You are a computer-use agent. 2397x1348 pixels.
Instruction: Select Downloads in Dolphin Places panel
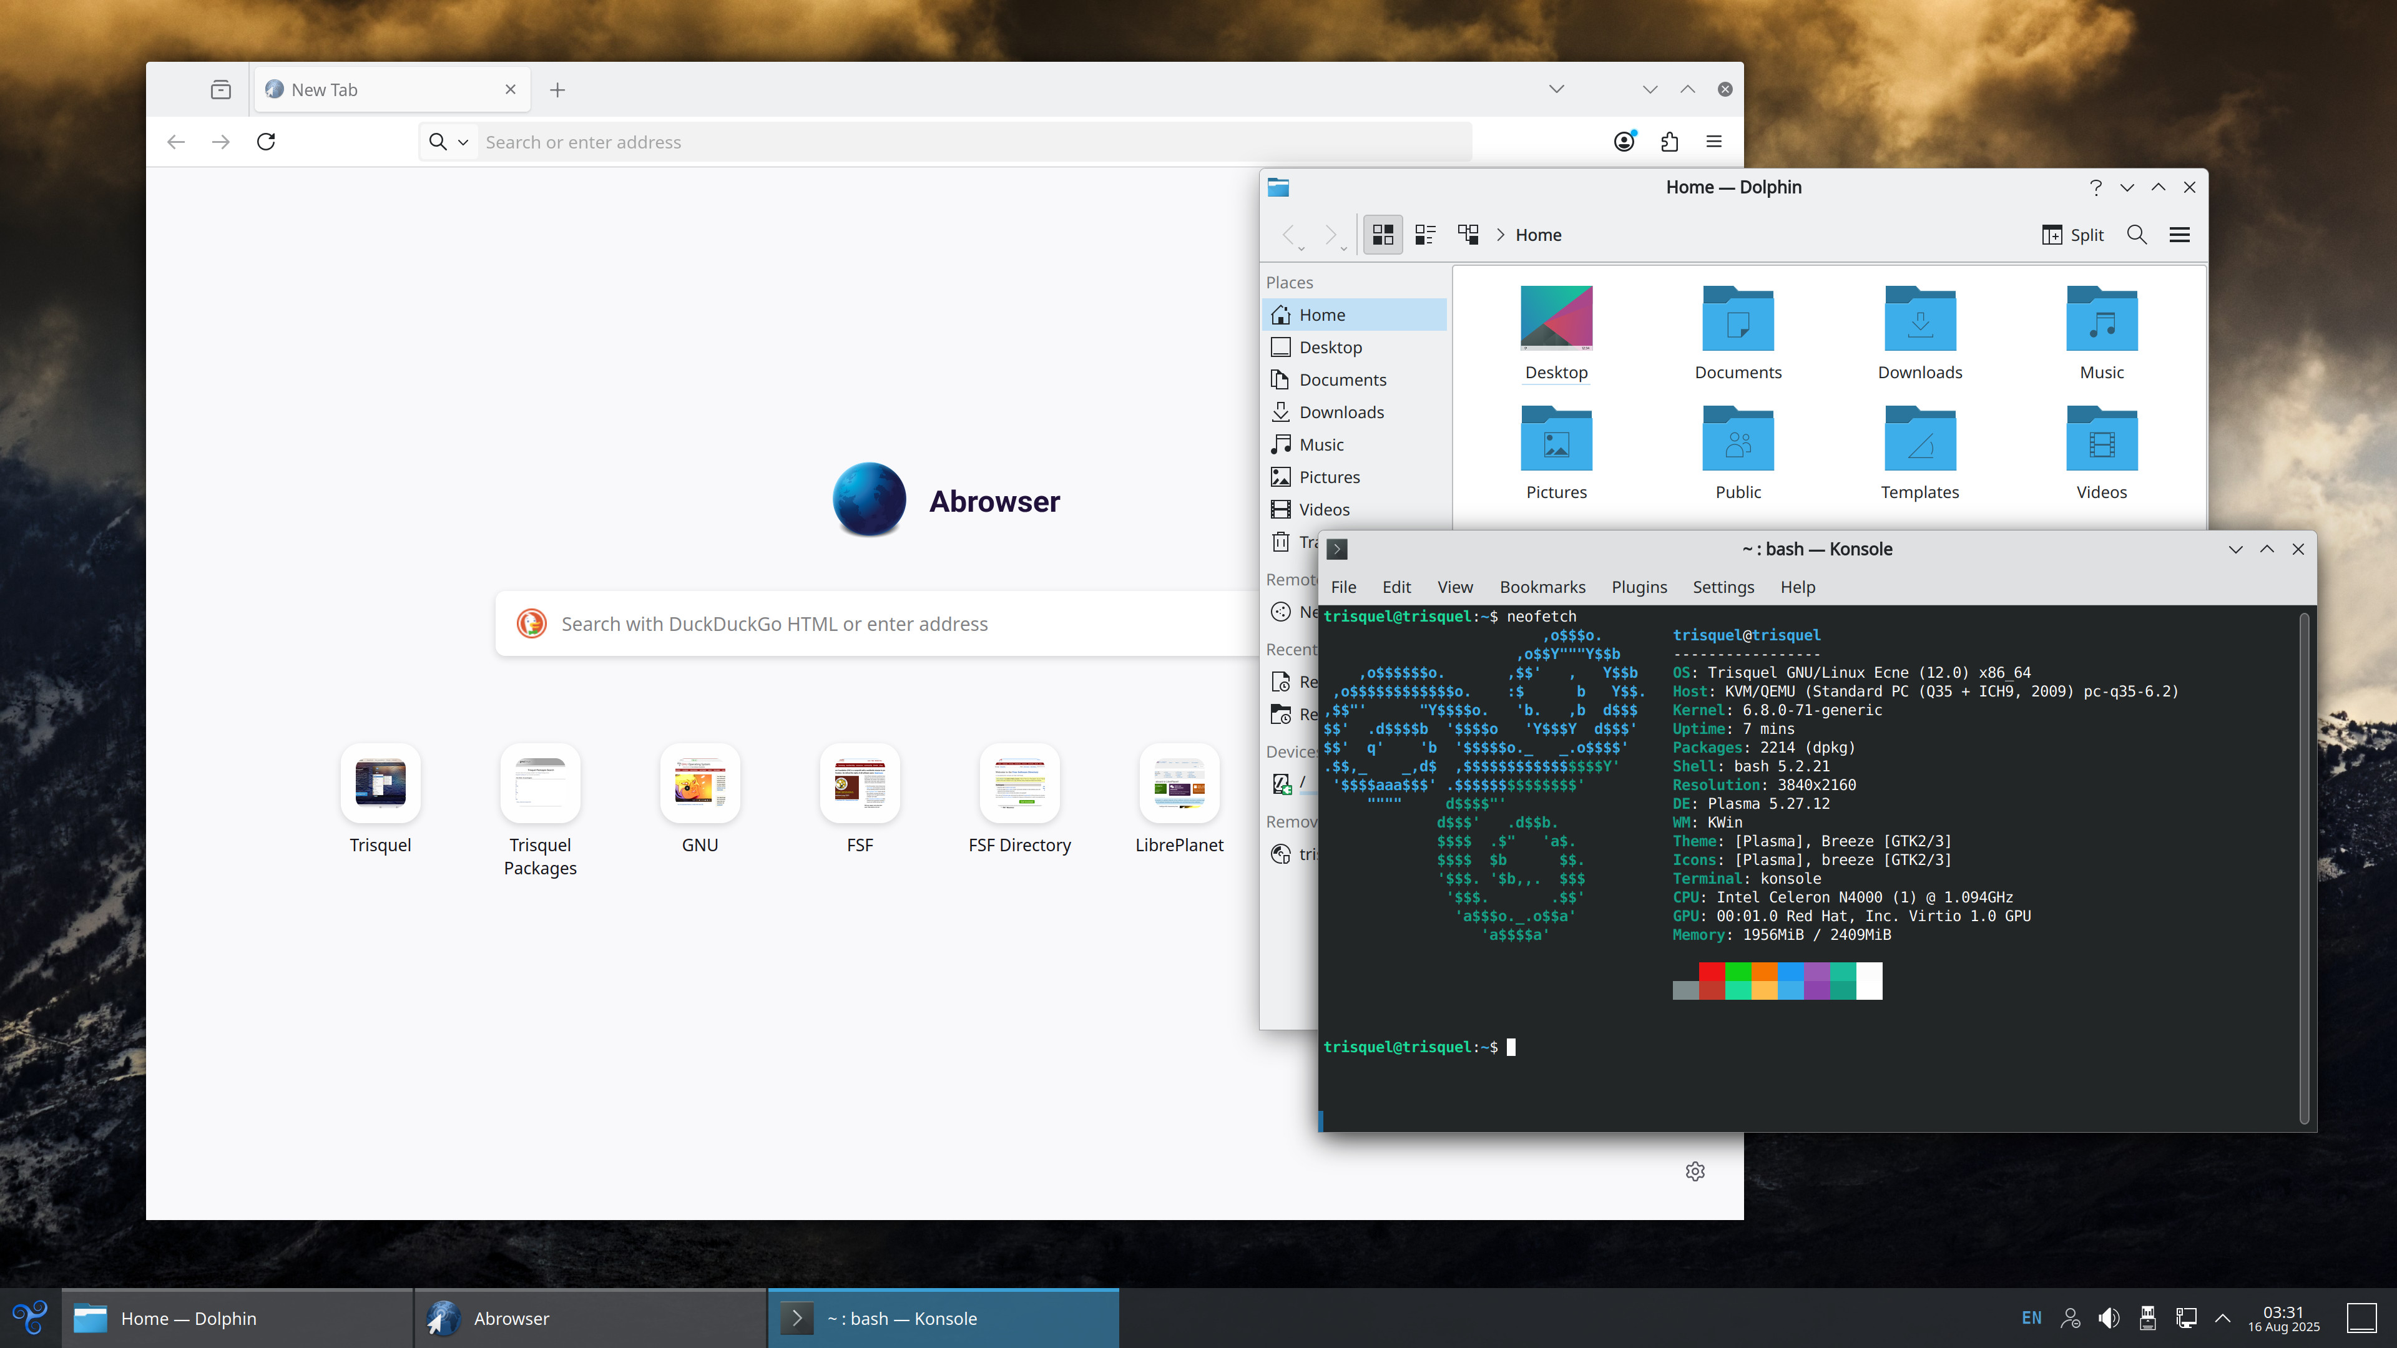(1355, 412)
